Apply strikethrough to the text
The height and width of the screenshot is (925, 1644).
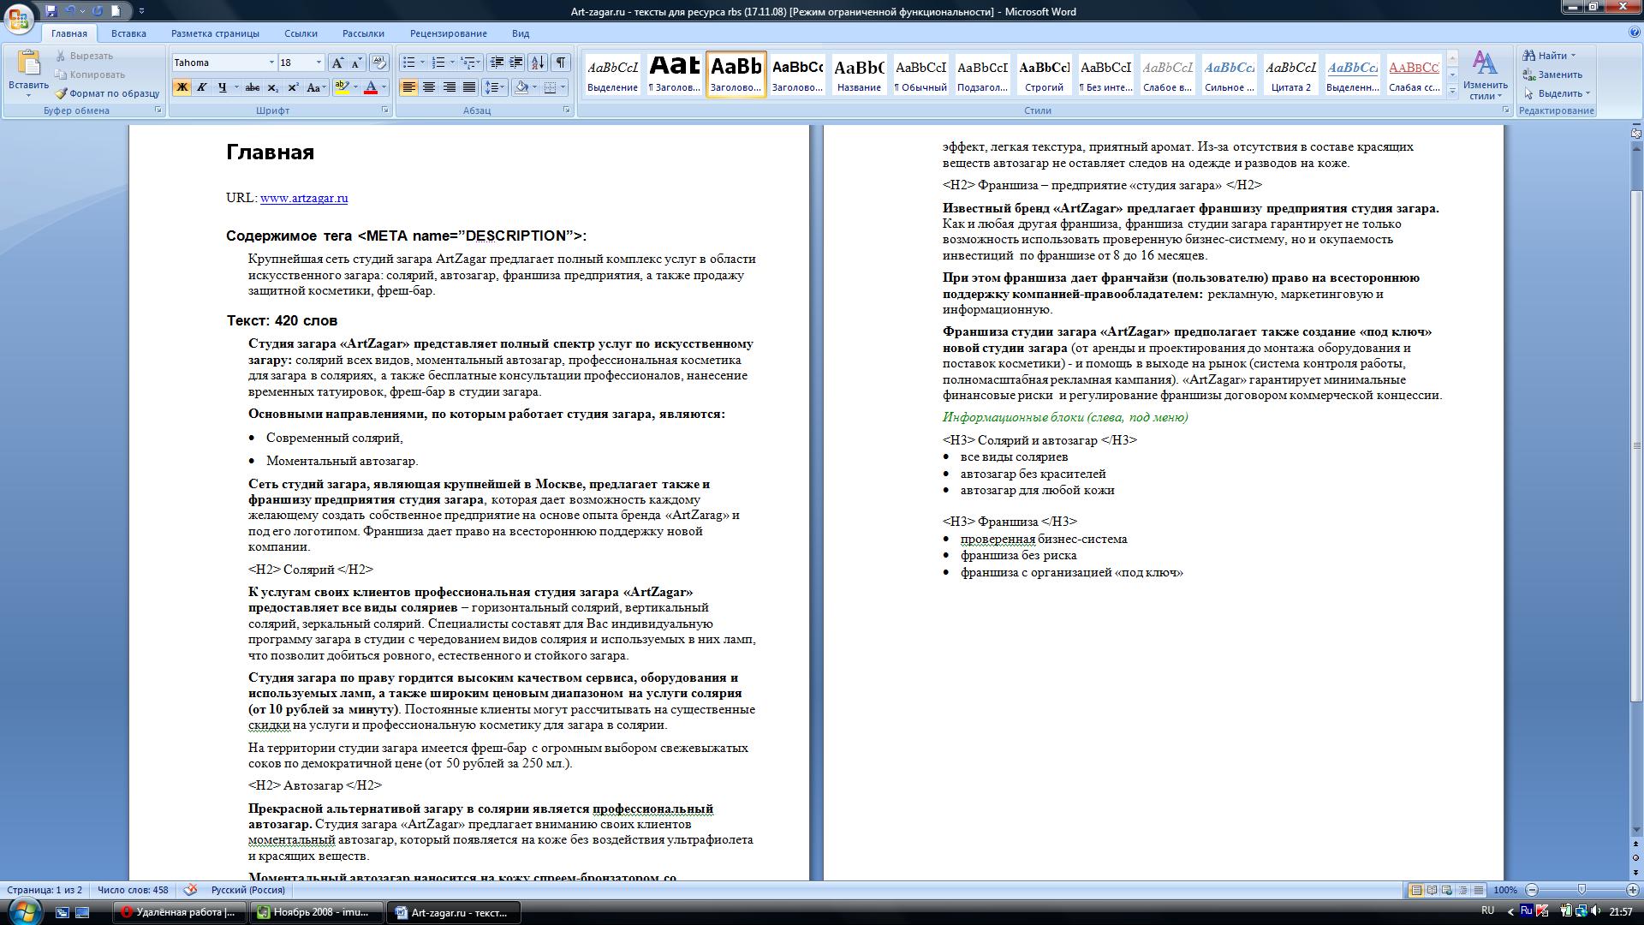(x=253, y=88)
